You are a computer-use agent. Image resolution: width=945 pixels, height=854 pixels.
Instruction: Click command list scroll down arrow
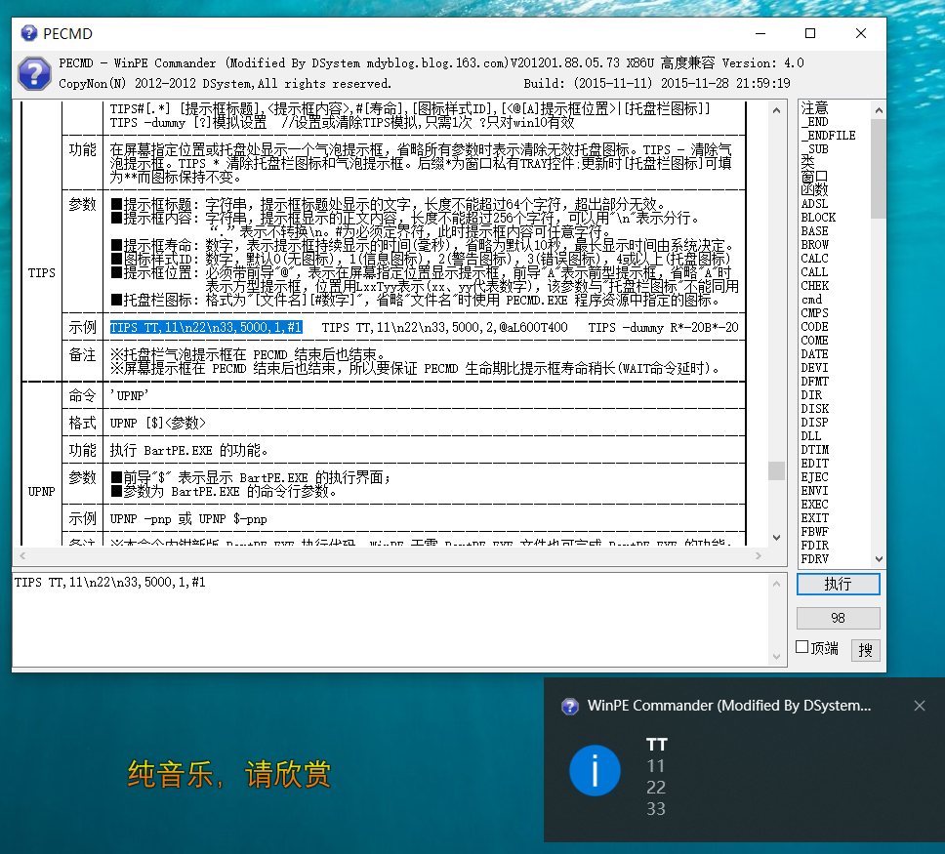click(879, 559)
